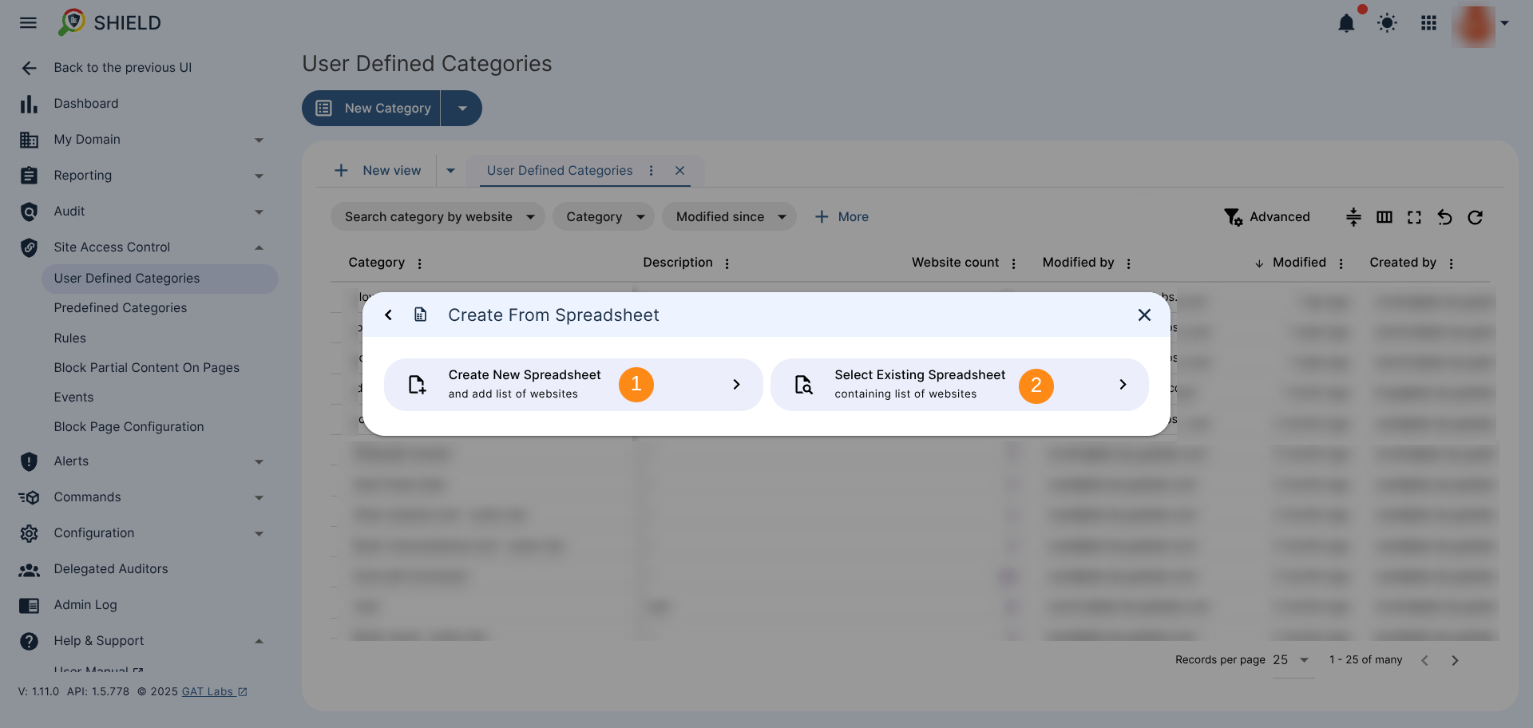Toggle the light/dark theme sun icon
Image resolution: width=1533 pixels, height=728 pixels.
pyautogui.click(x=1388, y=23)
